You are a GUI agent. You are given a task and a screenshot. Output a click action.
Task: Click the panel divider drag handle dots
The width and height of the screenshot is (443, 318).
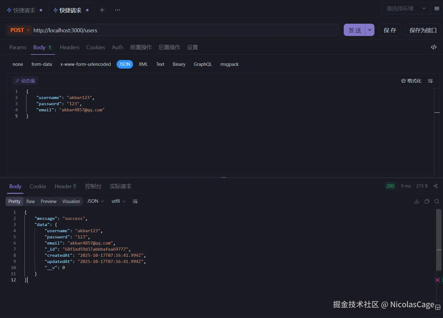coord(223,177)
